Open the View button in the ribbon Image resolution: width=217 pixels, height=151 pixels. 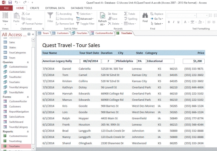(5, 19)
